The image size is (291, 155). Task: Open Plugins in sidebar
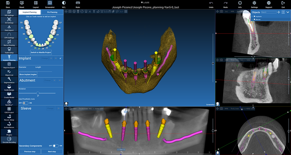[9, 133]
